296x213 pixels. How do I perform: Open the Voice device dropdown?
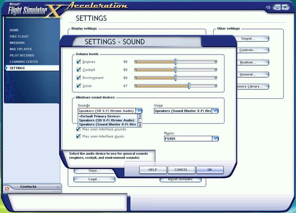pyautogui.click(x=215, y=111)
